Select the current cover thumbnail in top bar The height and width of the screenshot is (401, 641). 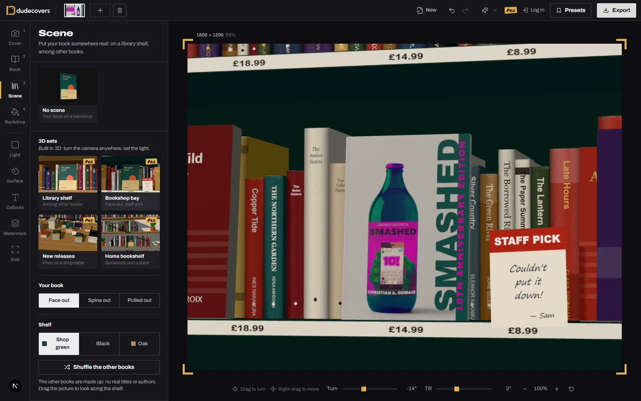click(75, 10)
